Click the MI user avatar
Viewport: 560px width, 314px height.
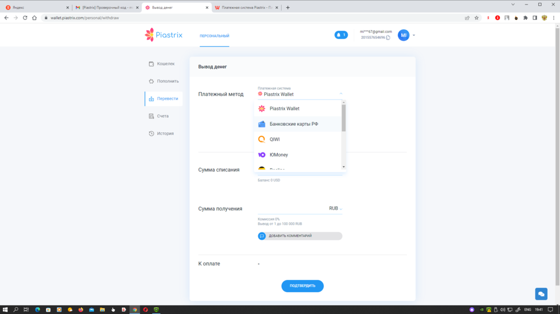pos(403,35)
